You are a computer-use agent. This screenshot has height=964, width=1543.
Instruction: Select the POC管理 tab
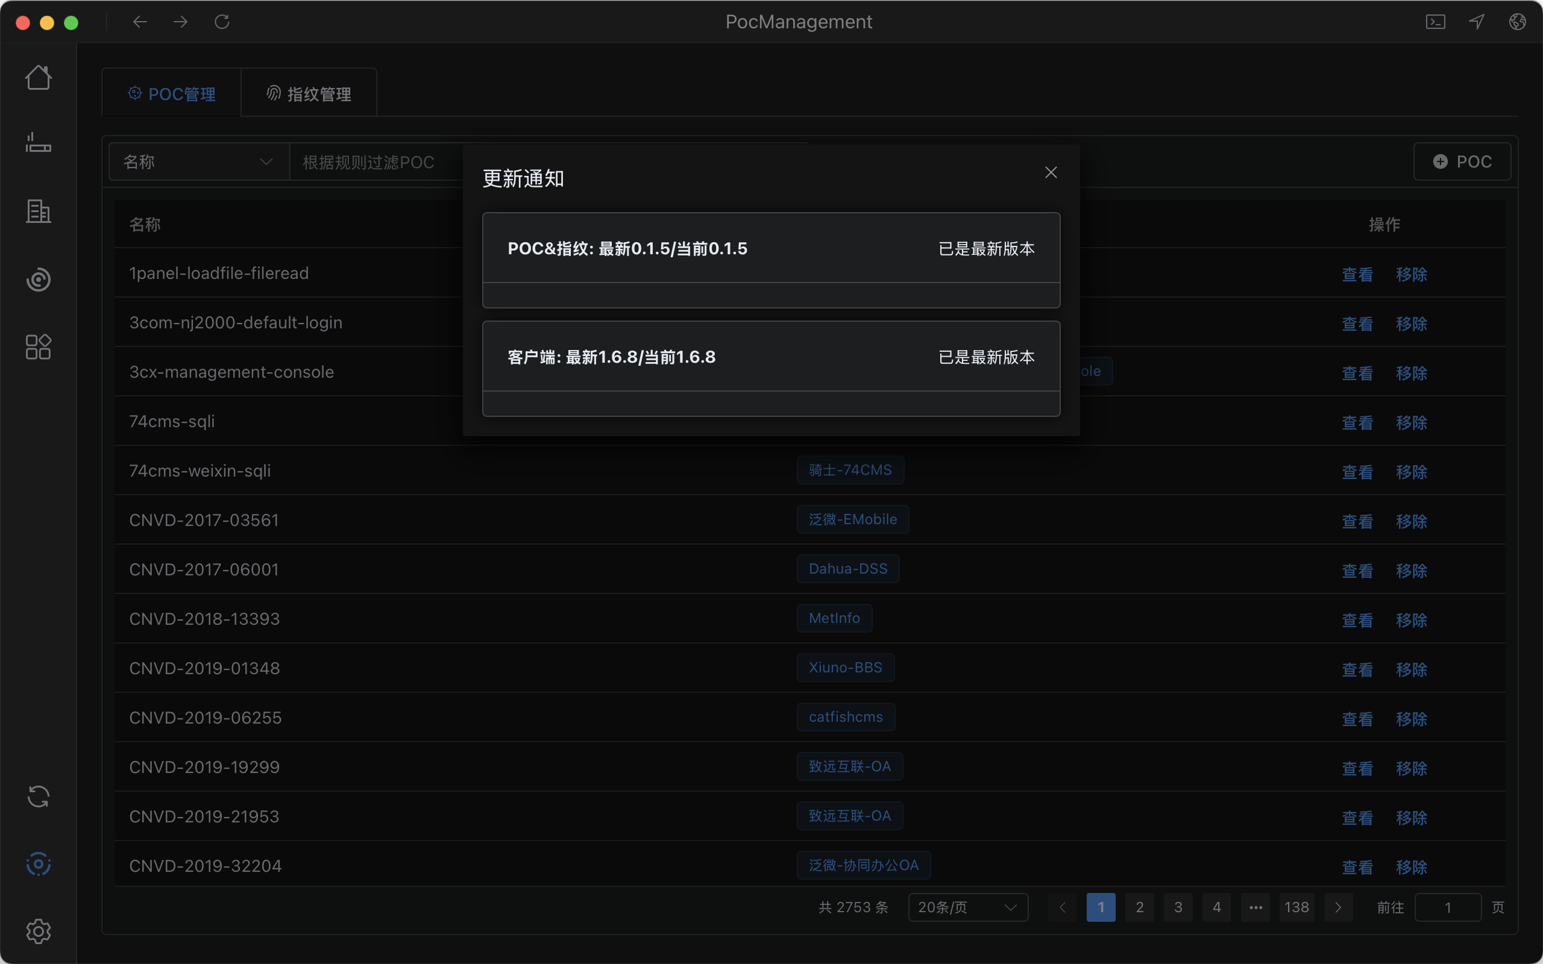[x=172, y=94]
